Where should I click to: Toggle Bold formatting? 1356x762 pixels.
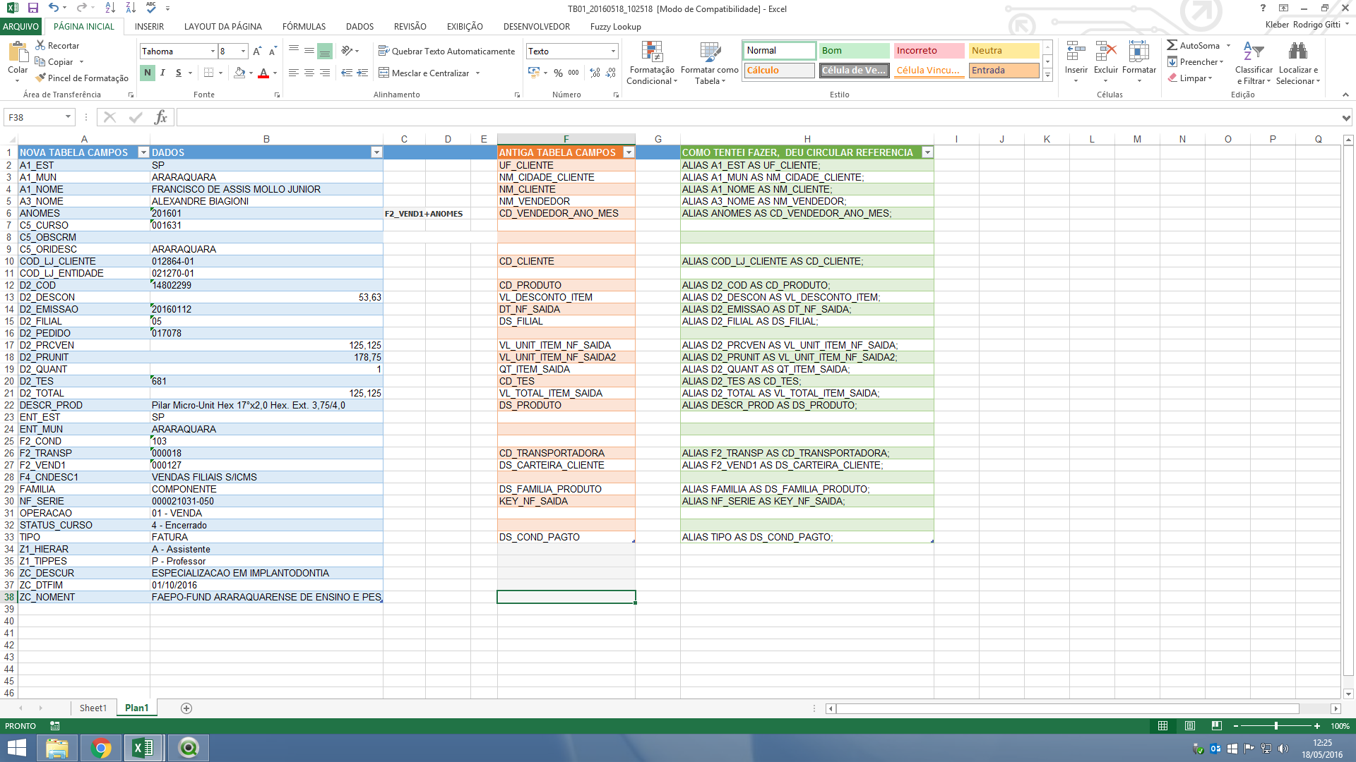[x=147, y=73]
